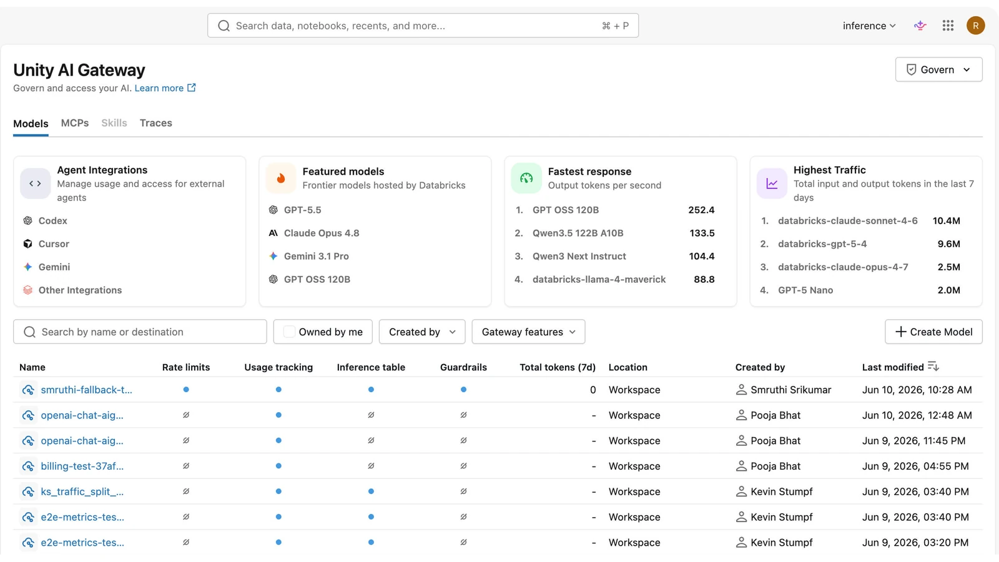Open the smruthi-fallback-t... model link
Image resolution: width=999 pixels, height=562 pixels.
coord(86,390)
